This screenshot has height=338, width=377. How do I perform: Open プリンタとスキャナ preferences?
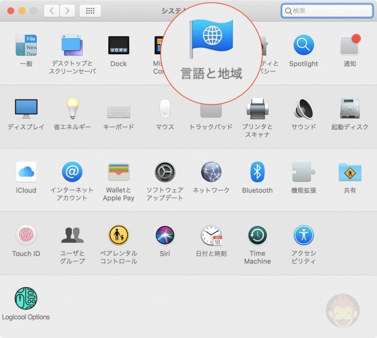pyautogui.click(x=257, y=109)
